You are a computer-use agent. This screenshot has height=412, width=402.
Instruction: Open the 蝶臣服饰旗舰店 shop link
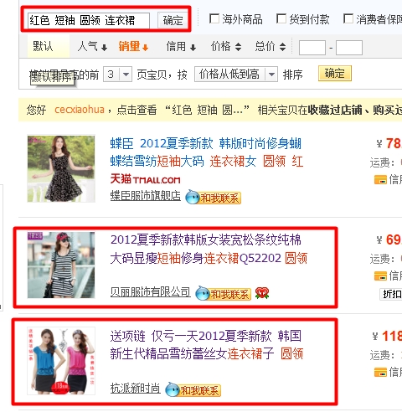(x=146, y=196)
